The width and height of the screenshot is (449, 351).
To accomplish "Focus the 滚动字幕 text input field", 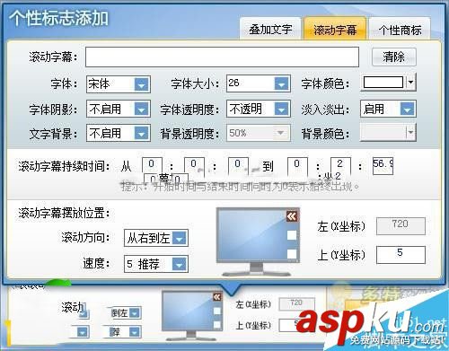I will [222, 57].
